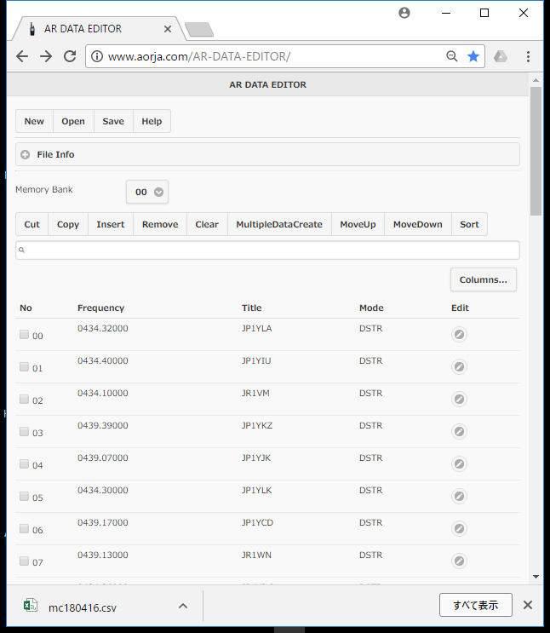Tick the checkbox for row 00

pos(24,335)
